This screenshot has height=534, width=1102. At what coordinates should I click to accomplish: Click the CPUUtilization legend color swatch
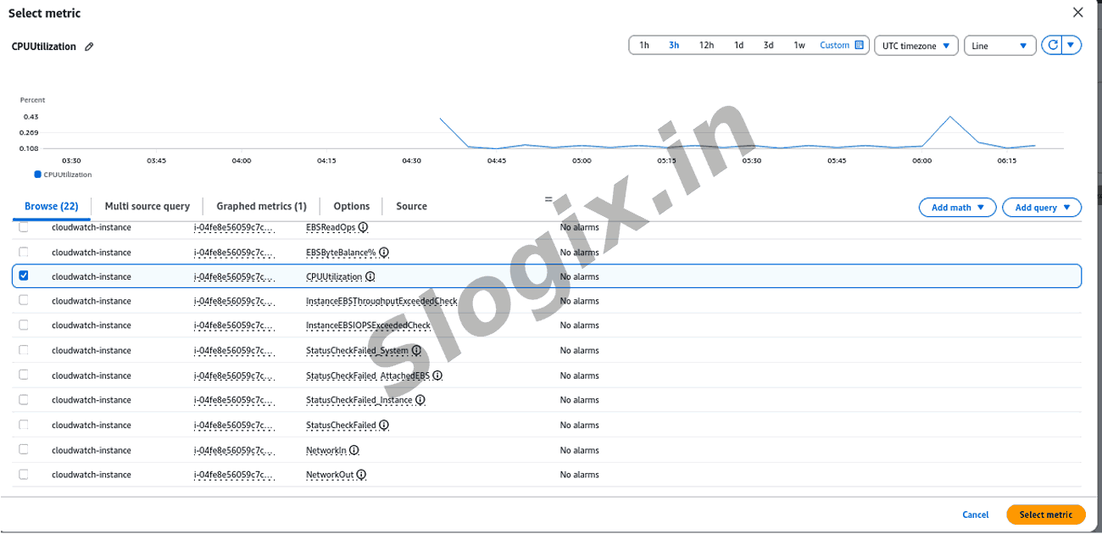[x=37, y=175]
